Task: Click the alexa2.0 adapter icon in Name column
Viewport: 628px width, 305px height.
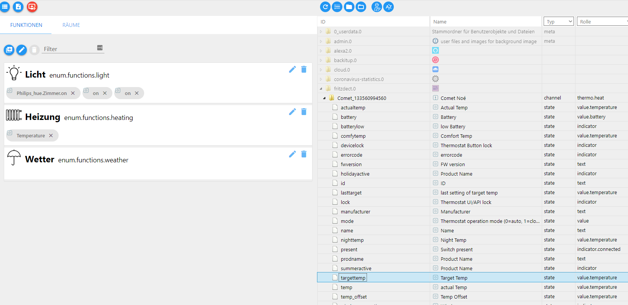Action: click(435, 50)
